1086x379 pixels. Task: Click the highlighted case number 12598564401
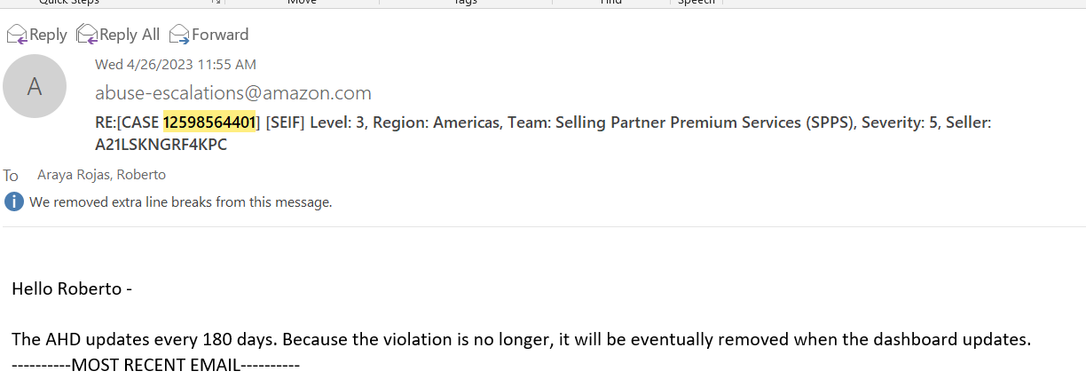[x=209, y=122]
